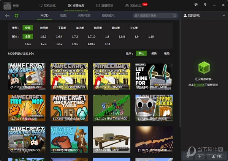
Task: Select 全部 in the 版本 filter row
Action: coord(28,36)
